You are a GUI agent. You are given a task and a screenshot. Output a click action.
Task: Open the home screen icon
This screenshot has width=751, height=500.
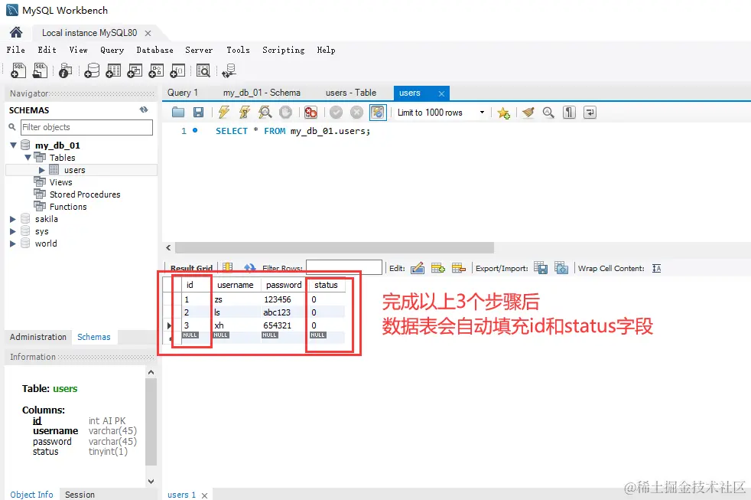(16, 33)
